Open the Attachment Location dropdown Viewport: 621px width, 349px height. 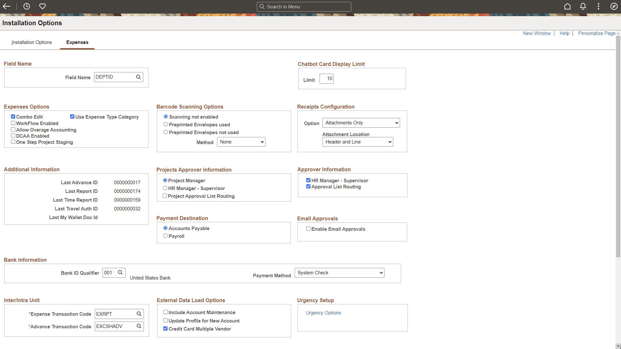357,142
